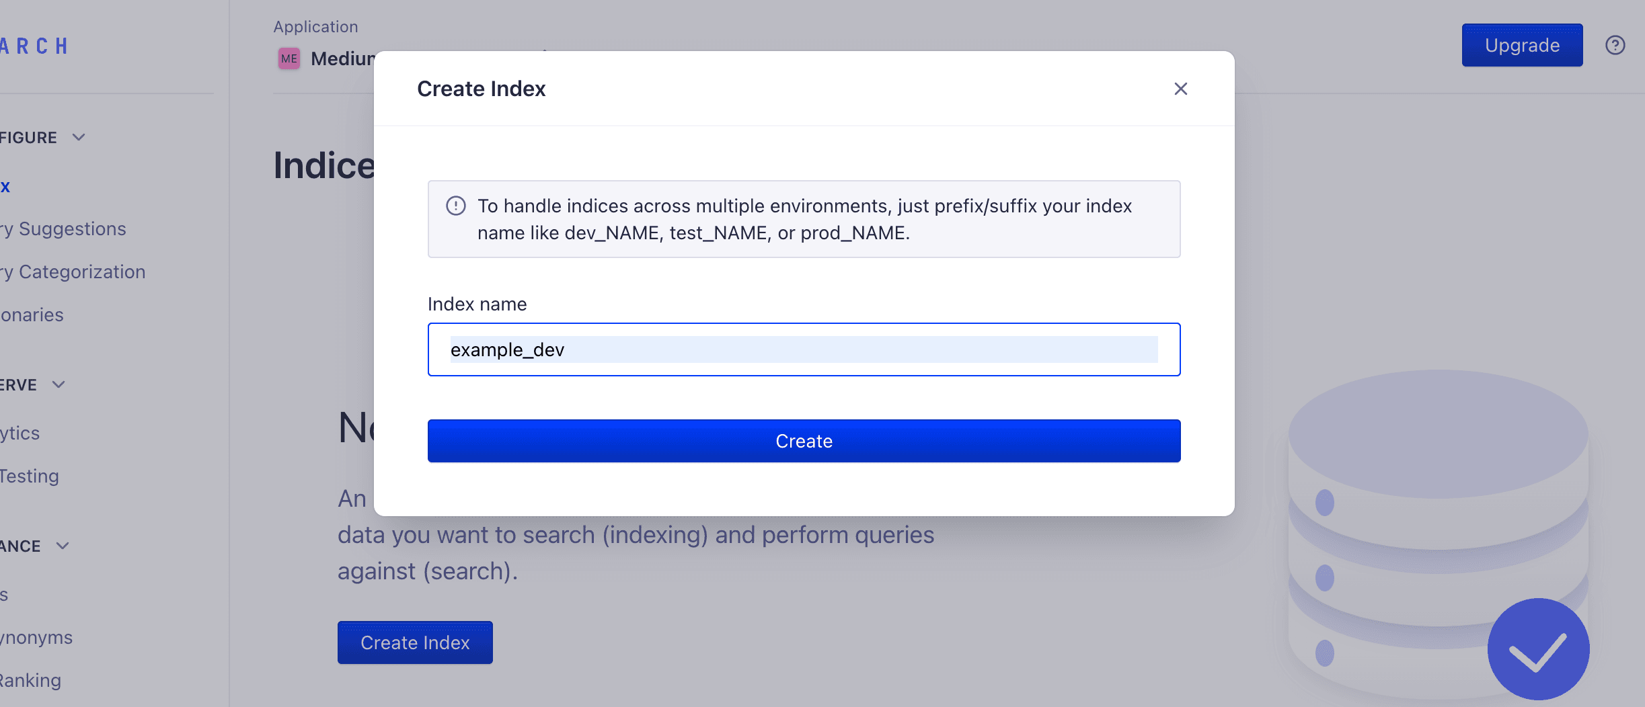Open the help question mark icon
This screenshot has height=707, width=1645.
coord(1615,45)
